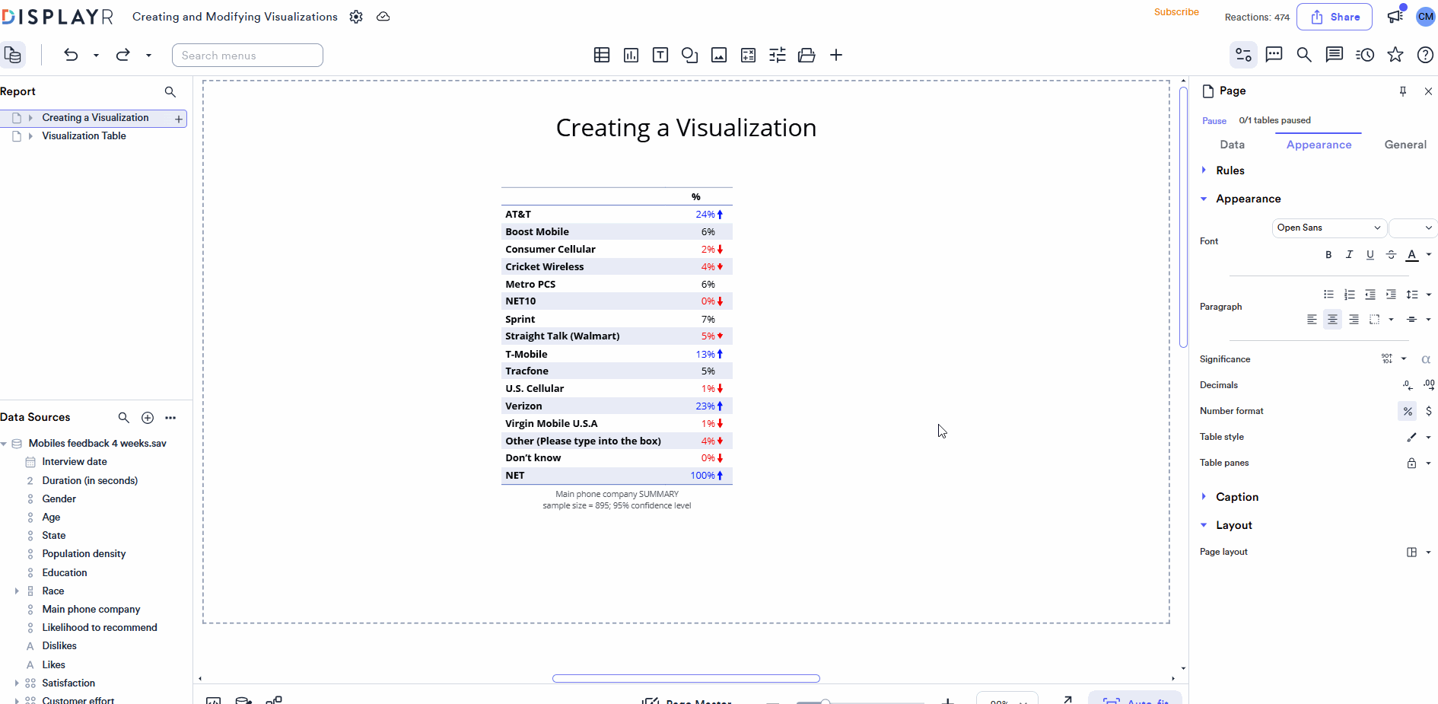Toggle italic font formatting
Image resolution: width=1438 pixels, height=704 pixels.
pyautogui.click(x=1350, y=255)
